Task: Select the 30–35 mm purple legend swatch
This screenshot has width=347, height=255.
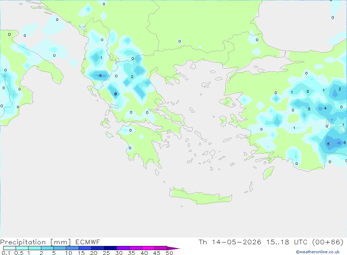Action: (x=123, y=248)
